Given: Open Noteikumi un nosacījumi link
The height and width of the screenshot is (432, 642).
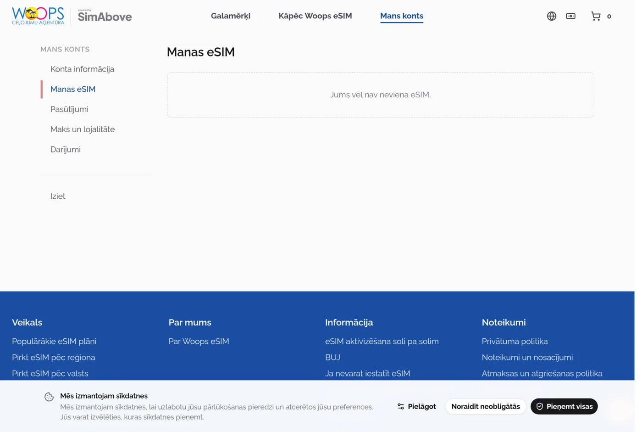Looking at the screenshot, I should pos(527,357).
